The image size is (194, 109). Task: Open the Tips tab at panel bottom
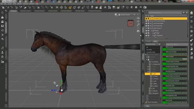click(148, 106)
